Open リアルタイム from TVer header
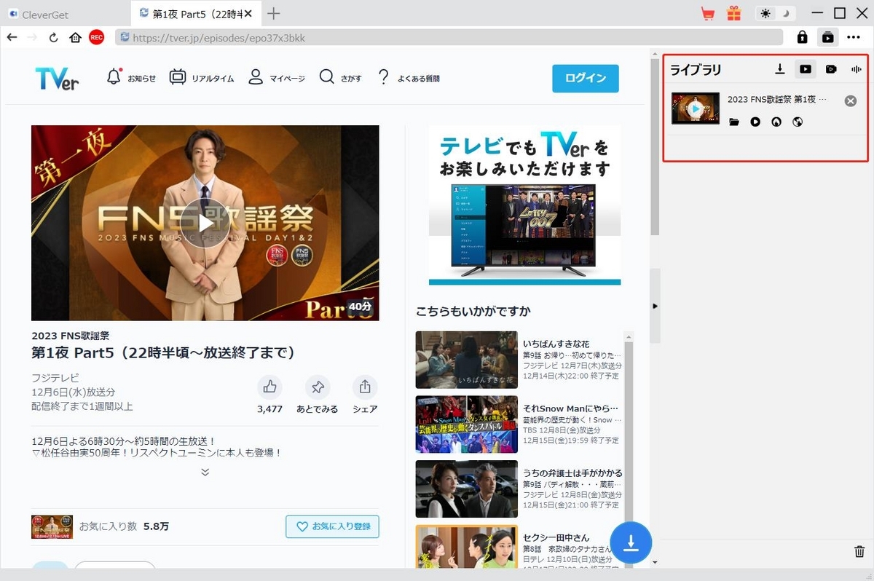This screenshot has height=581, width=874. click(x=202, y=78)
